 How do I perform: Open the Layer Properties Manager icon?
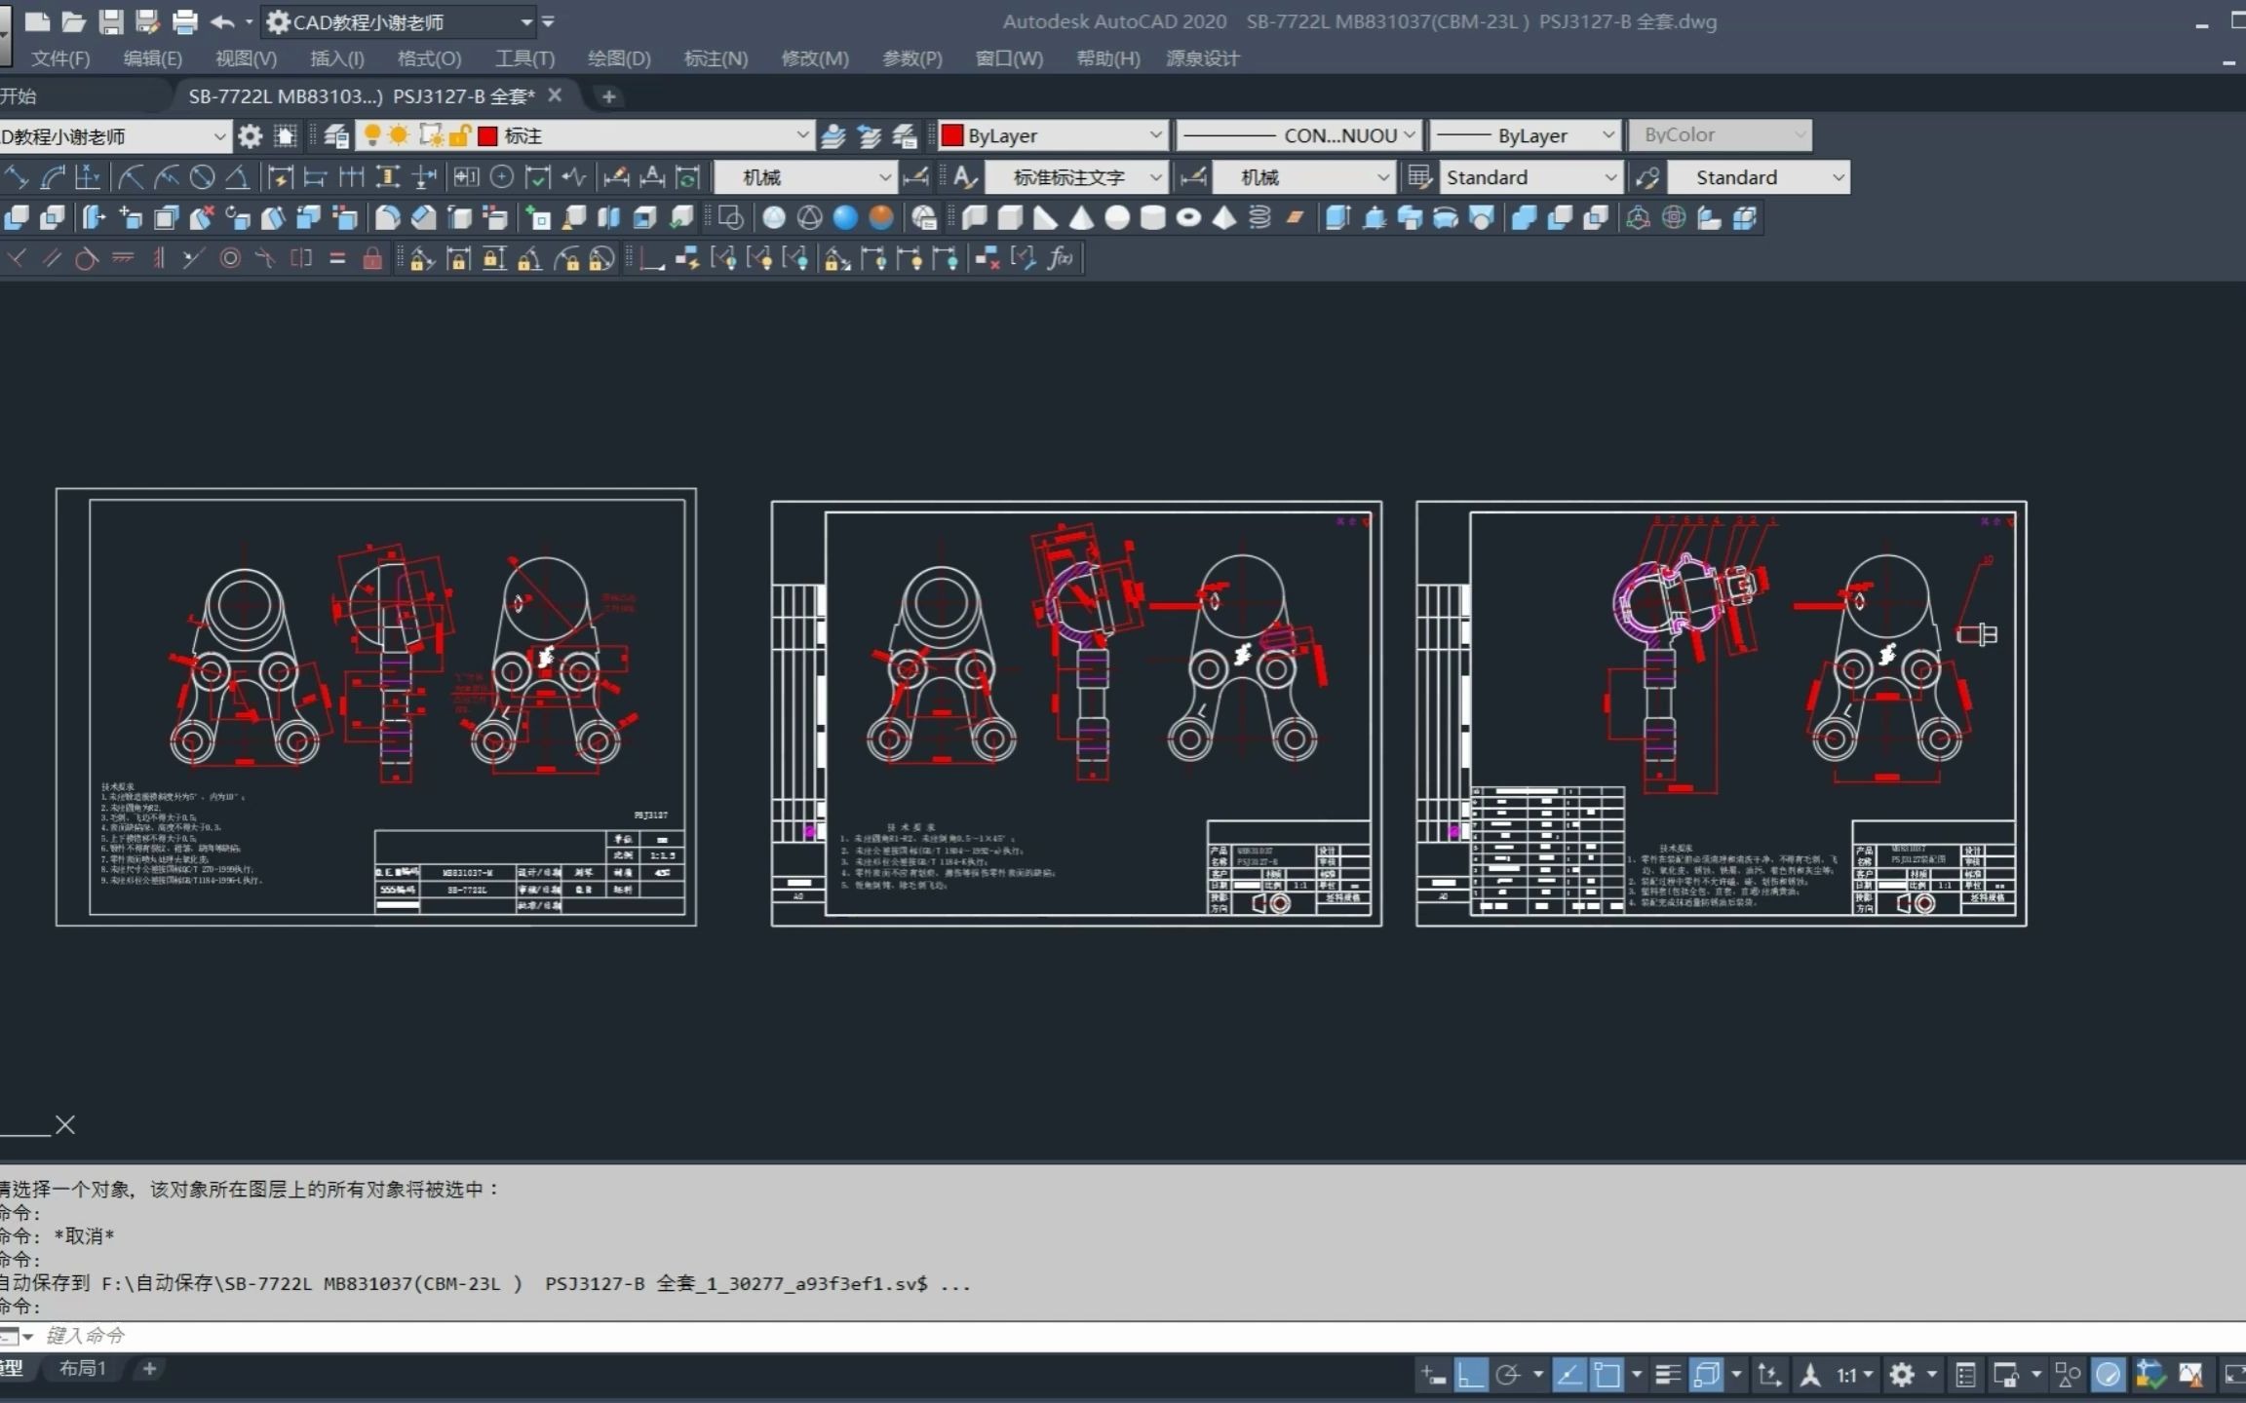pyautogui.click(x=336, y=135)
